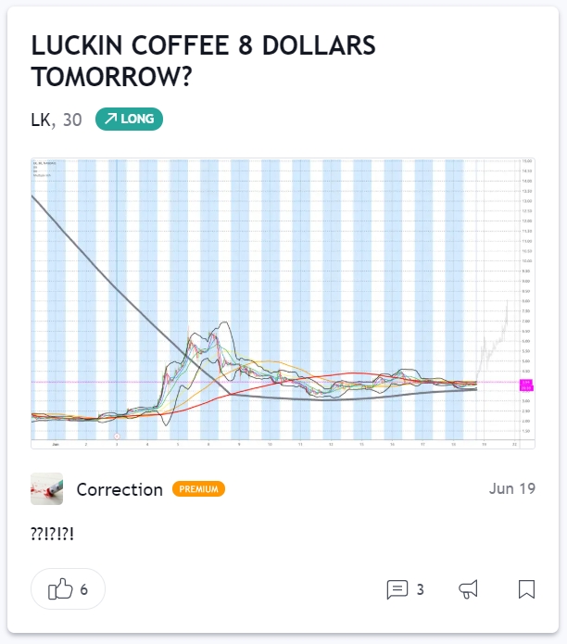The width and height of the screenshot is (567, 644).
Task: Click the Jun 19 post date
Action: pos(511,489)
